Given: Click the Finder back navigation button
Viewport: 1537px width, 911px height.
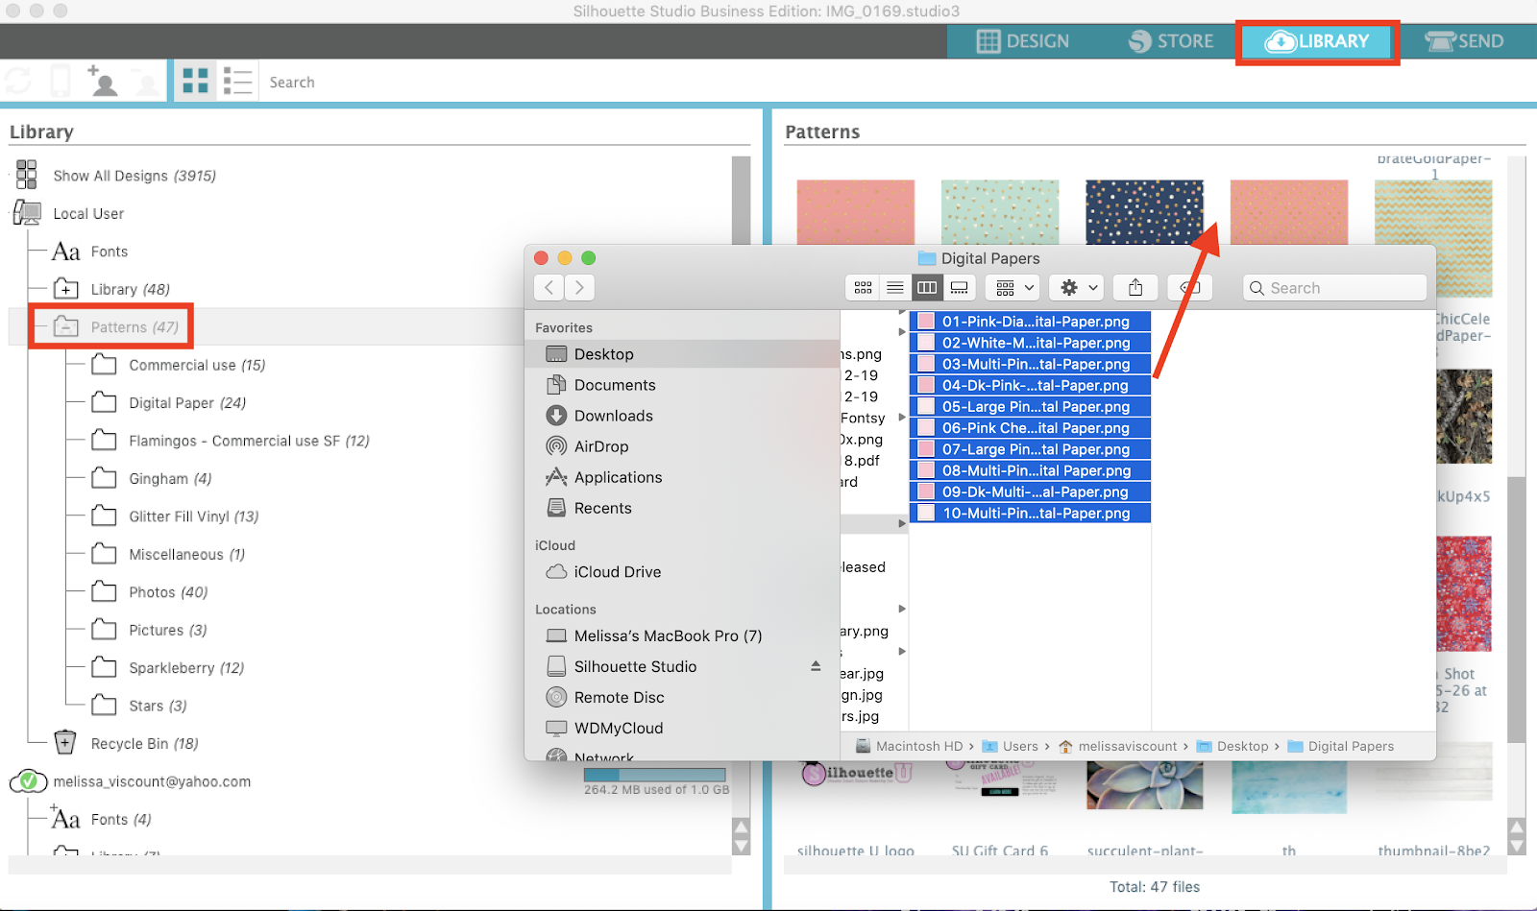Looking at the screenshot, I should coord(548,287).
